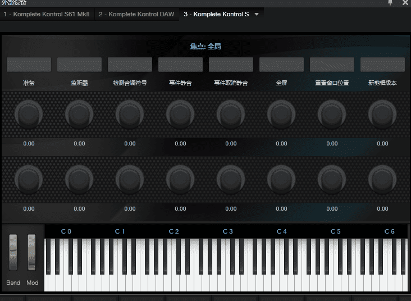Viewport: 411px width, 301px height.
Task: Click the C 3 octave label above the keyboard
Action: [228, 231]
